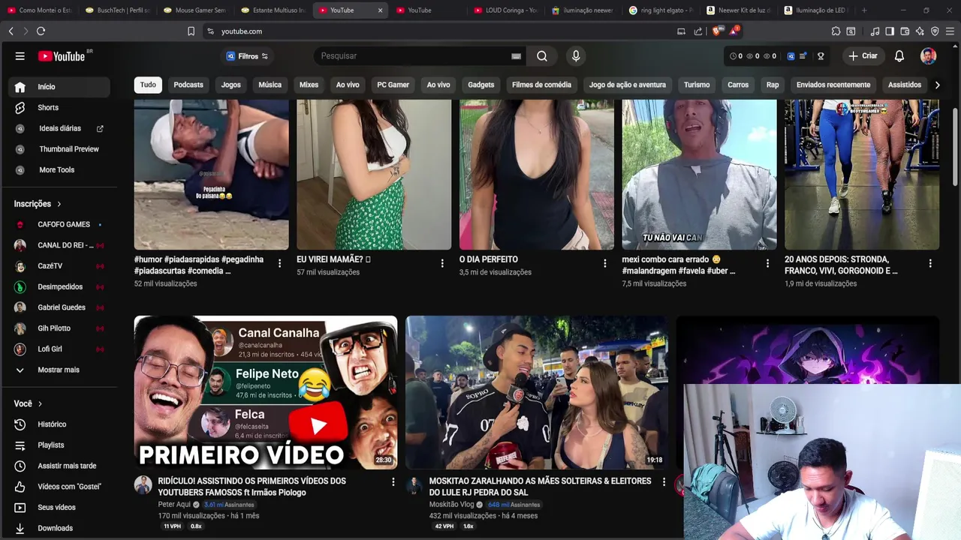This screenshot has height=540, width=961.
Task: Open the Filtros button
Action: point(248,56)
